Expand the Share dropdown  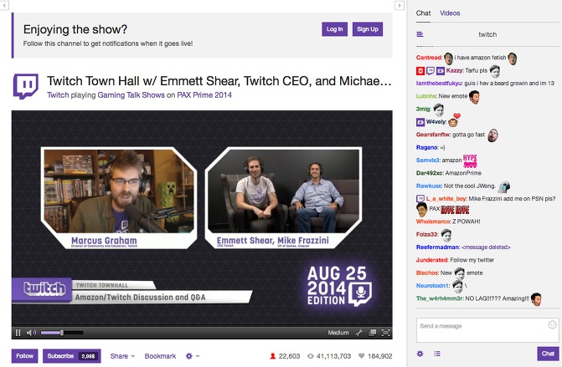[121, 356]
